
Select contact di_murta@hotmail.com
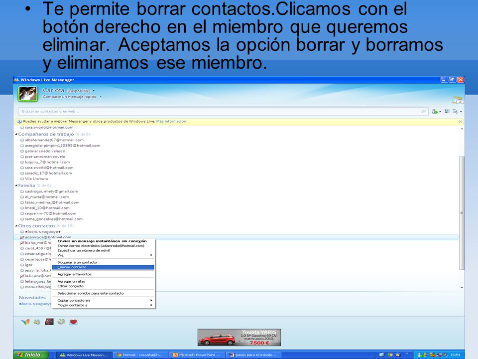pyautogui.click(x=47, y=197)
